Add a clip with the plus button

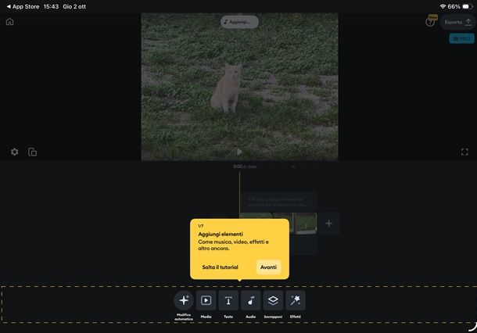[x=328, y=224]
